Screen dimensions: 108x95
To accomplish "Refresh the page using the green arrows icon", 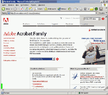I will click(x=26, y=9).
